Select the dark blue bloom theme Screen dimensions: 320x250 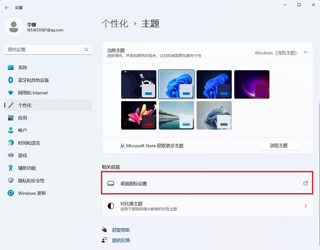(x=214, y=84)
